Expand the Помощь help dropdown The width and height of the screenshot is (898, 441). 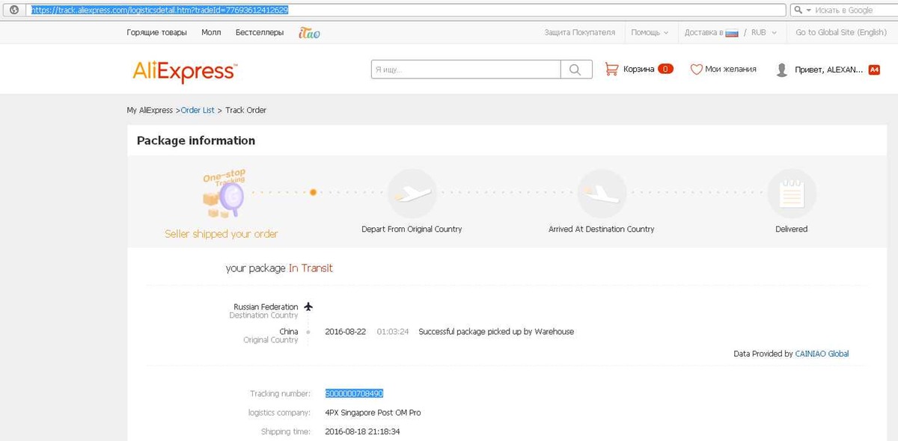tap(650, 33)
